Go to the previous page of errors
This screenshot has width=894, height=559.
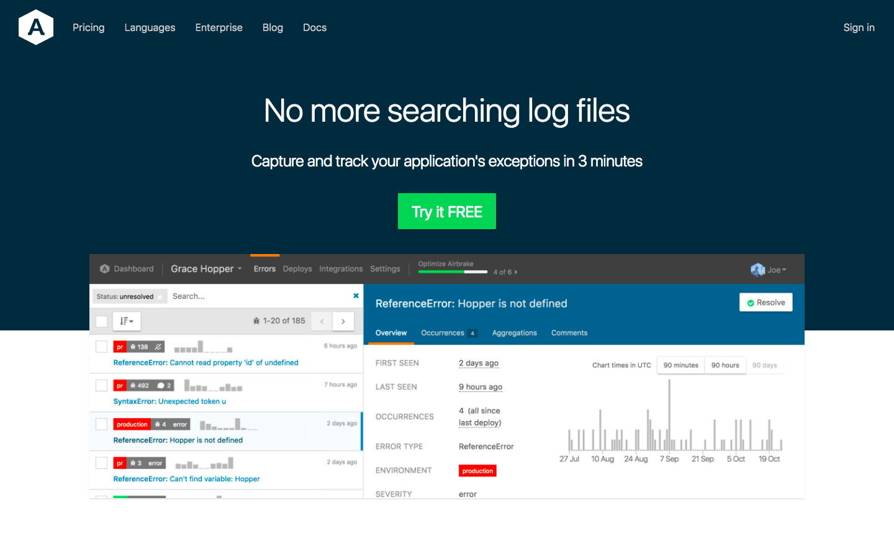[322, 321]
